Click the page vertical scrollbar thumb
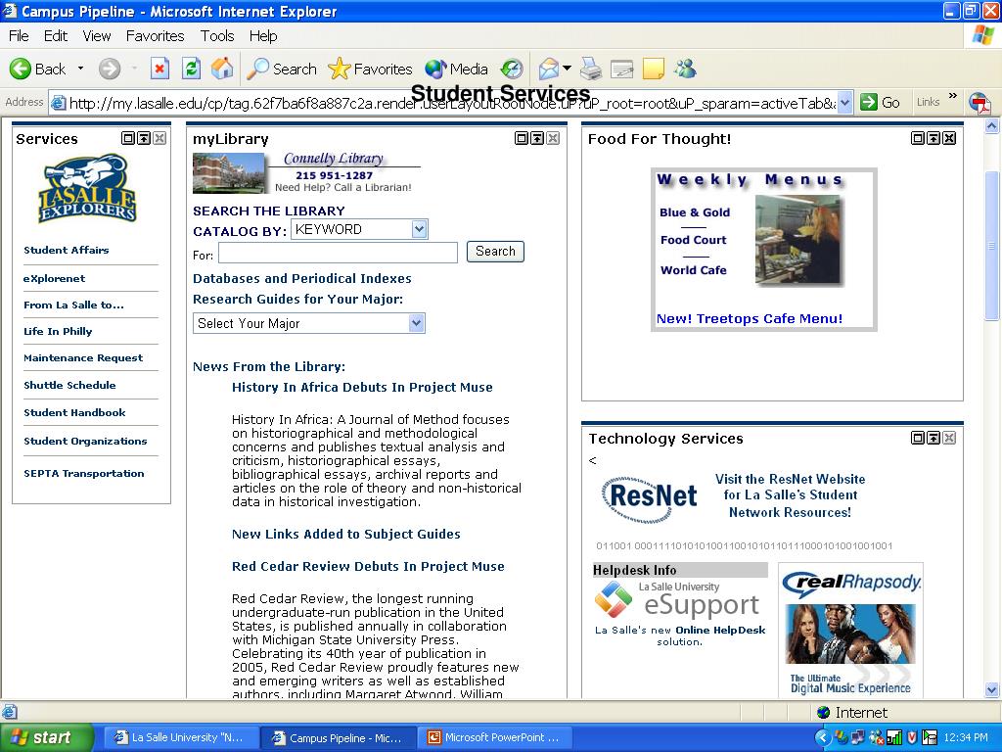Image resolution: width=1002 pixels, height=752 pixels. [x=991, y=246]
